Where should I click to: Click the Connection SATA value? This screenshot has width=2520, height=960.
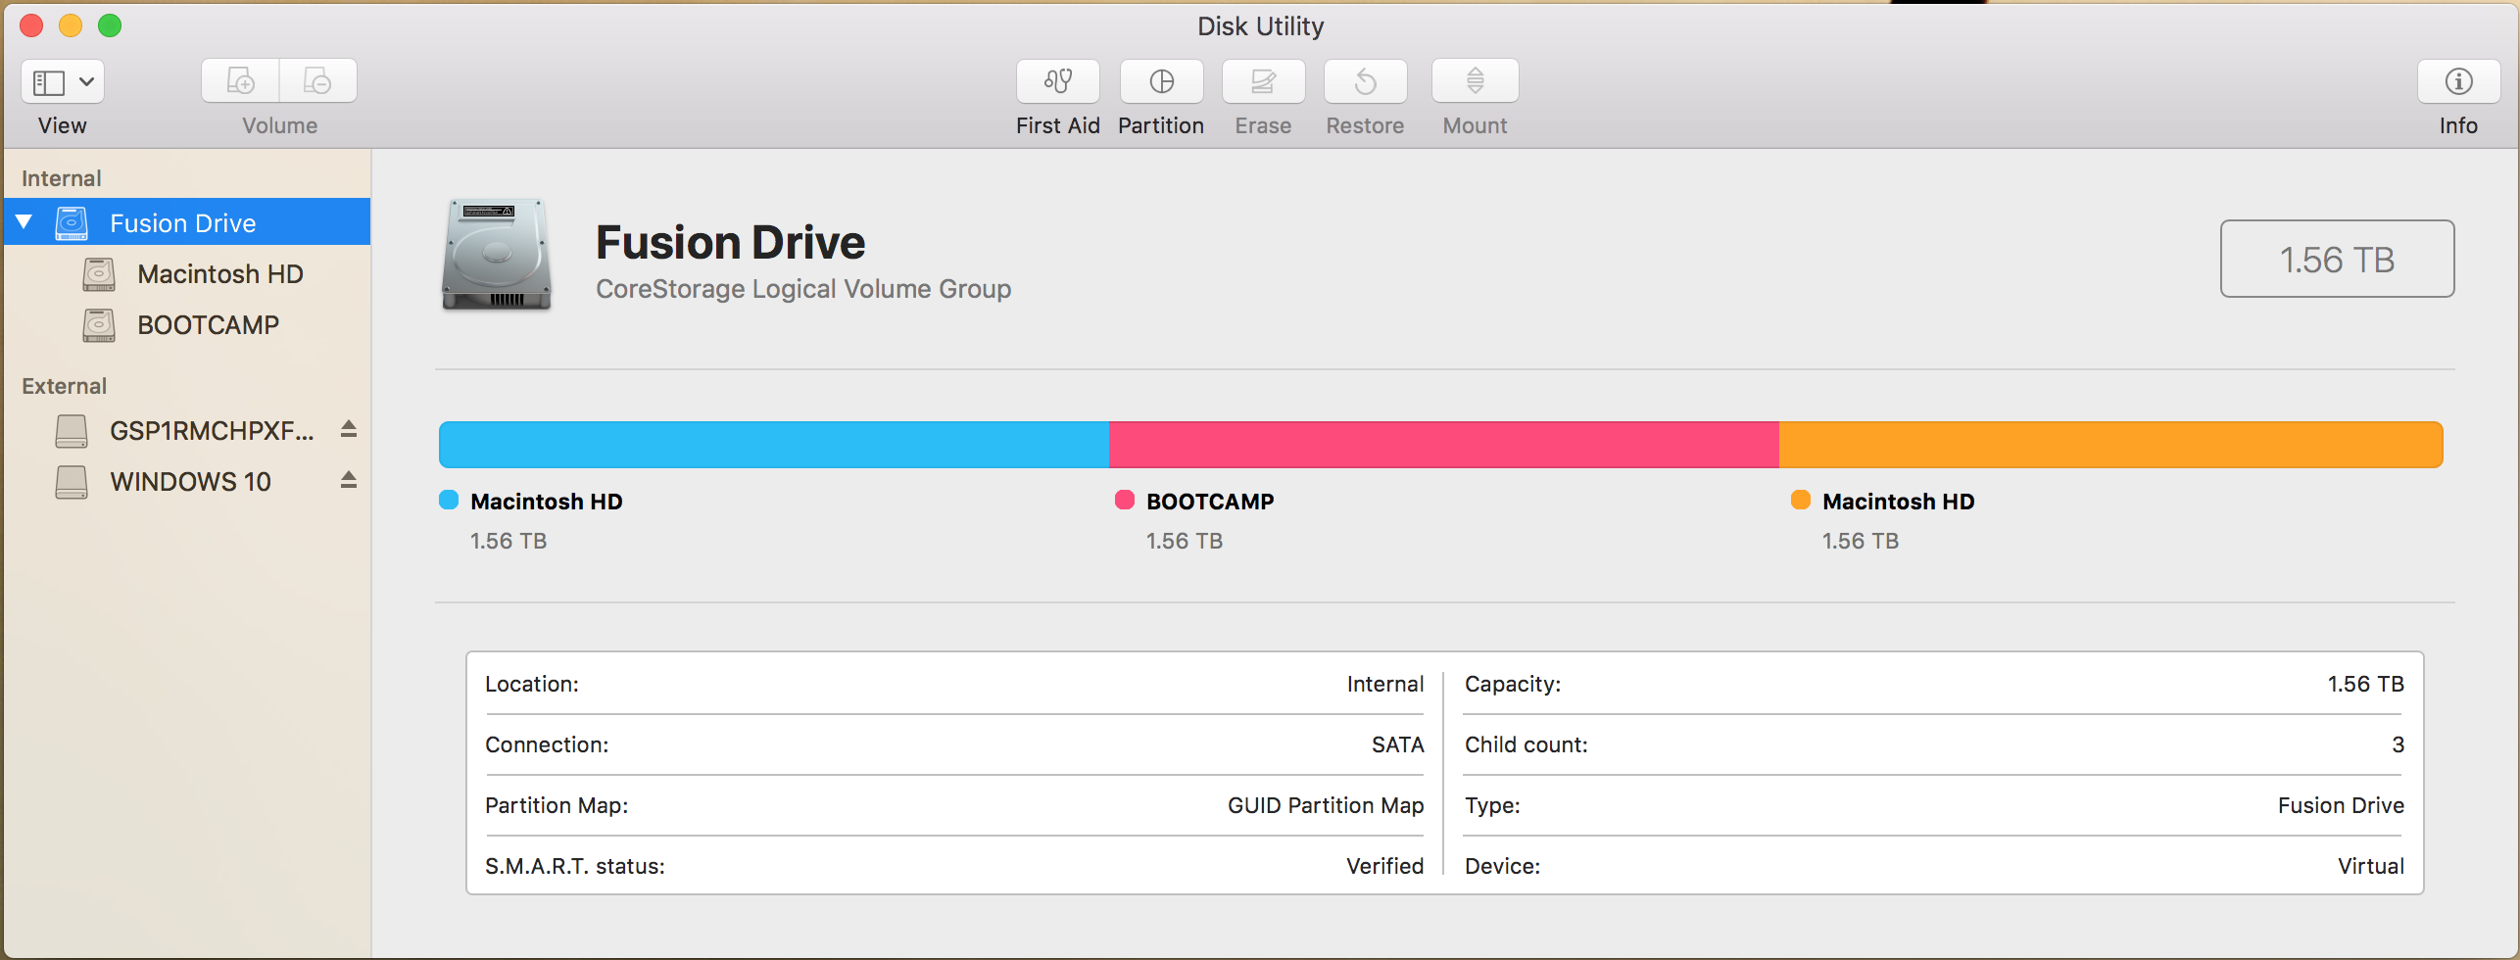coord(1398,744)
